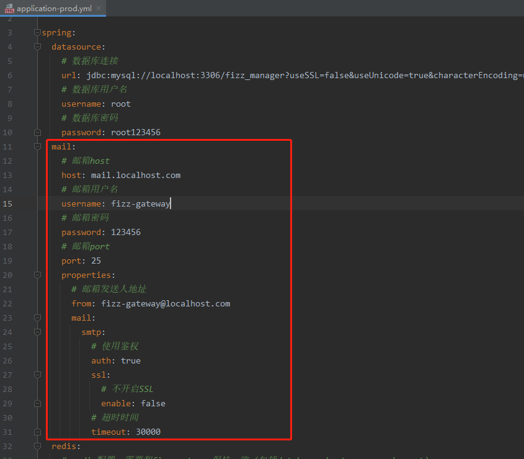The width and height of the screenshot is (524, 459).
Task: Select the application-prod.yml editor tab
Action: 53,8
